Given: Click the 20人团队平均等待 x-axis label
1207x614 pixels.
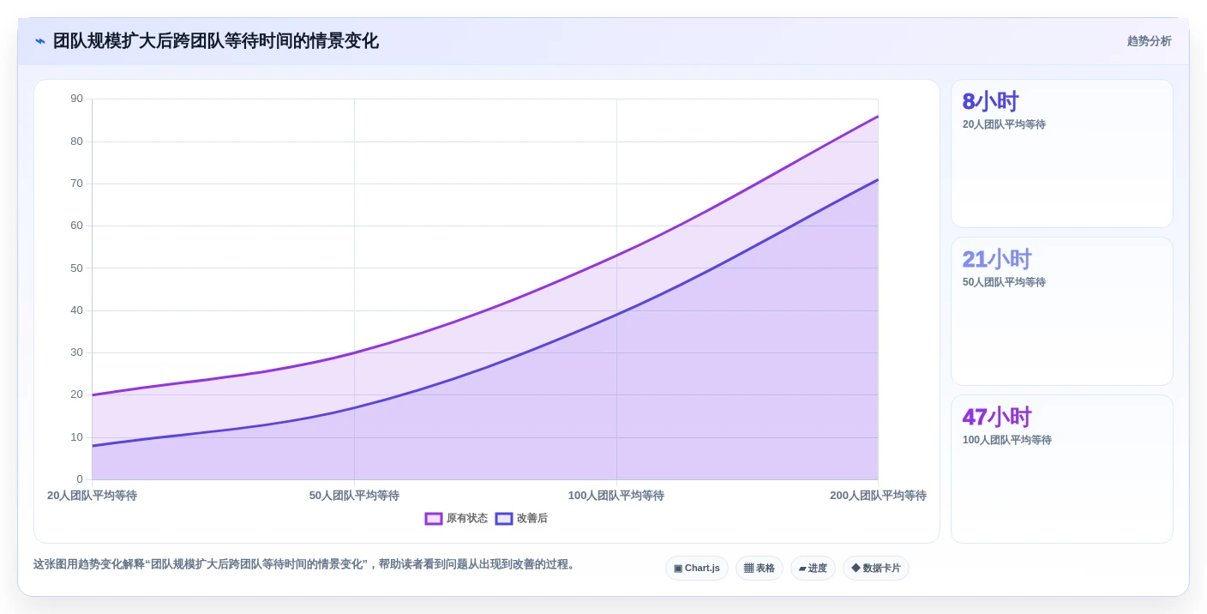Looking at the screenshot, I should [x=92, y=496].
